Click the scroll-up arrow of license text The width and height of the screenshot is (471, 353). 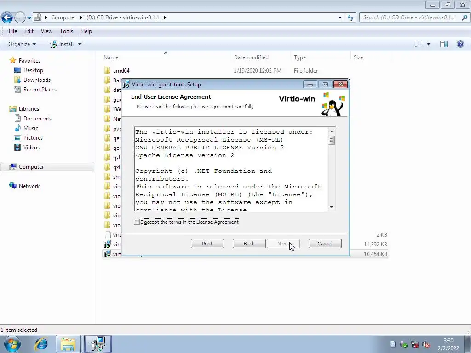point(332,131)
